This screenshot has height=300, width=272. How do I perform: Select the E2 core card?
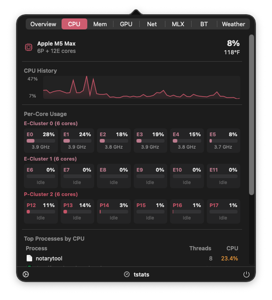click(x=114, y=141)
